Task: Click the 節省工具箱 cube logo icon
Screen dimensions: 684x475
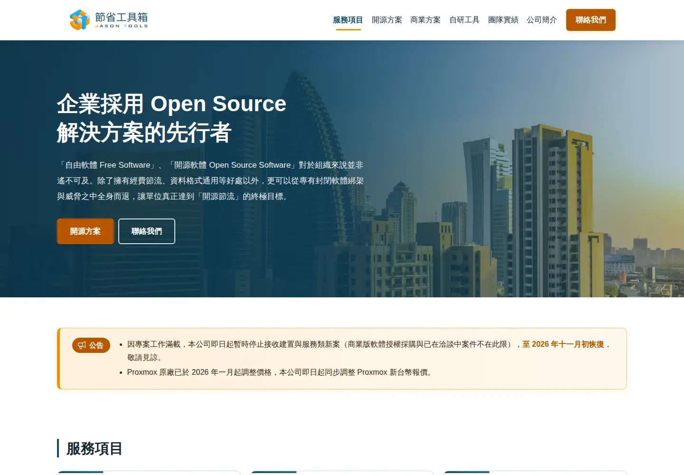Action: click(x=79, y=20)
